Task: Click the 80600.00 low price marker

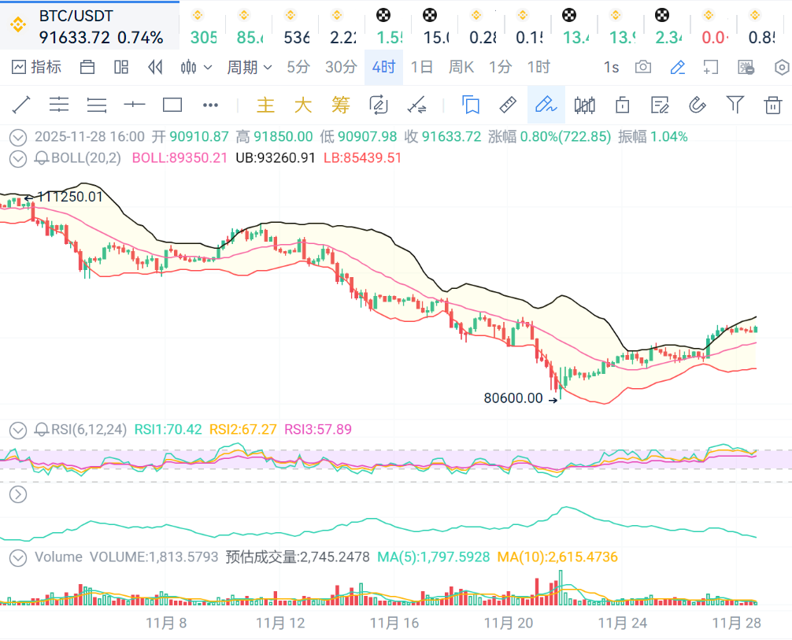Action: [x=513, y=398]
